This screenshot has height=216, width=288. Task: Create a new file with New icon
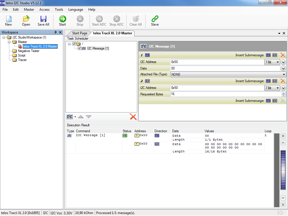click(x=8, y=21)
